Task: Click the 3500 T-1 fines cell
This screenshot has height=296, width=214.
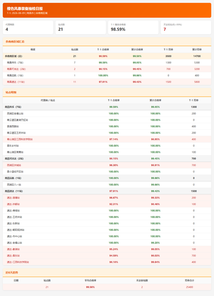Action: coord(168,56)
